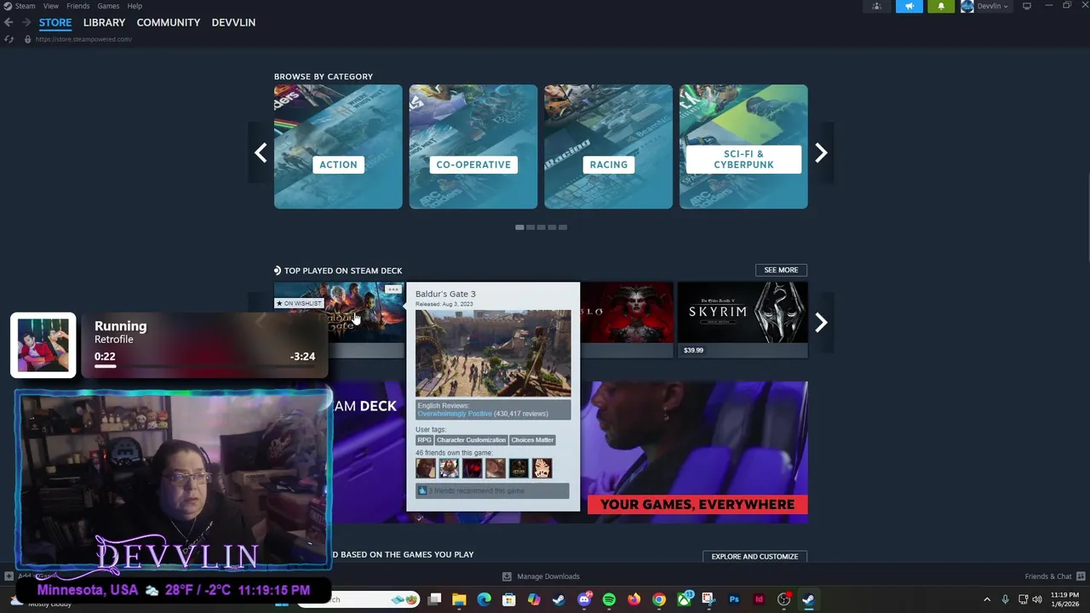Click the volume icon in the system tray
Viewport: 1090px width, 613px height.
pyautogui.click(x=1037, y=599)
